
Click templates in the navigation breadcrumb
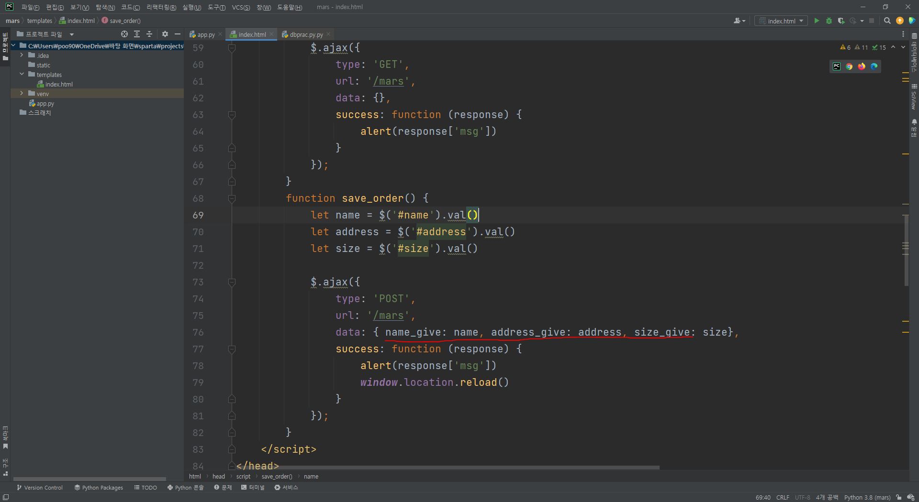point(39,21)
